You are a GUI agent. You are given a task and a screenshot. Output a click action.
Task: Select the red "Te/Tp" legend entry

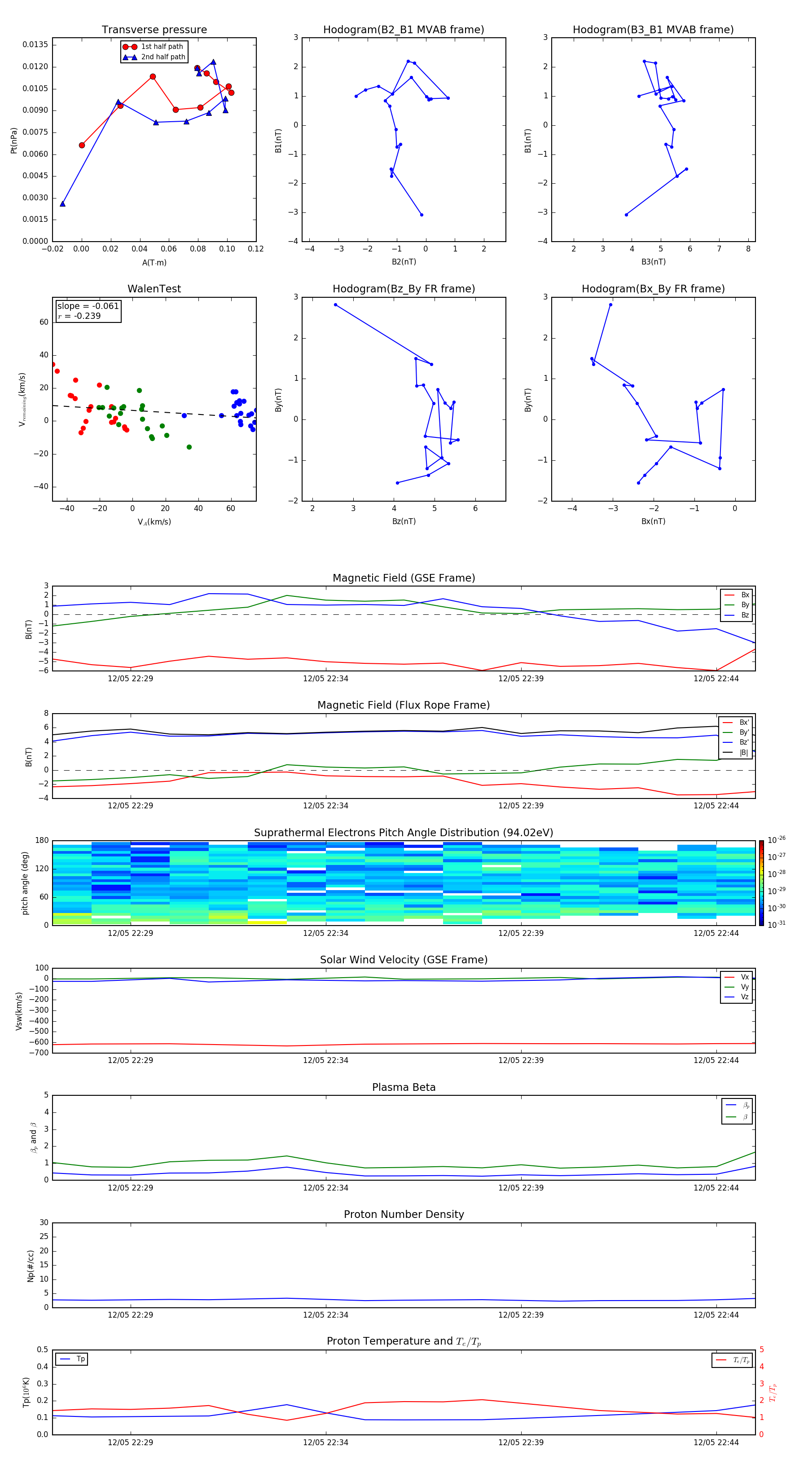tap(733, 1360)
